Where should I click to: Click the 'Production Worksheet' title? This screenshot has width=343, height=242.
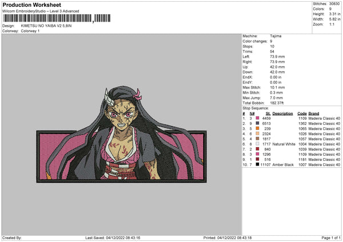click(x=31, y=5)
